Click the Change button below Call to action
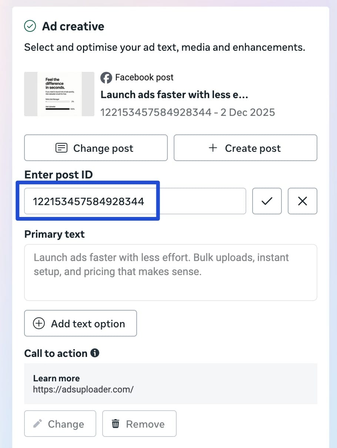Screen dimensions: 337x448 pyautogui.click(x=60, y=424)
